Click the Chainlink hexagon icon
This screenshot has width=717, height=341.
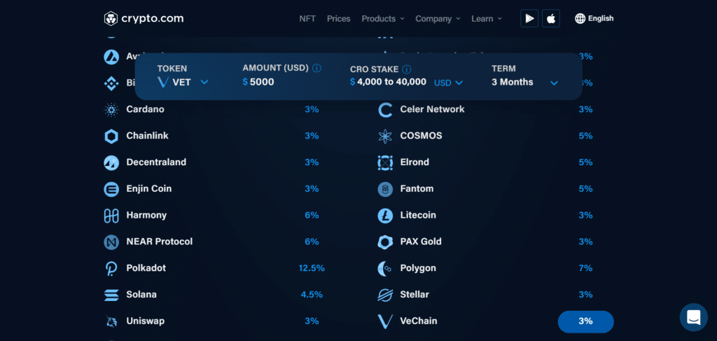111,137
